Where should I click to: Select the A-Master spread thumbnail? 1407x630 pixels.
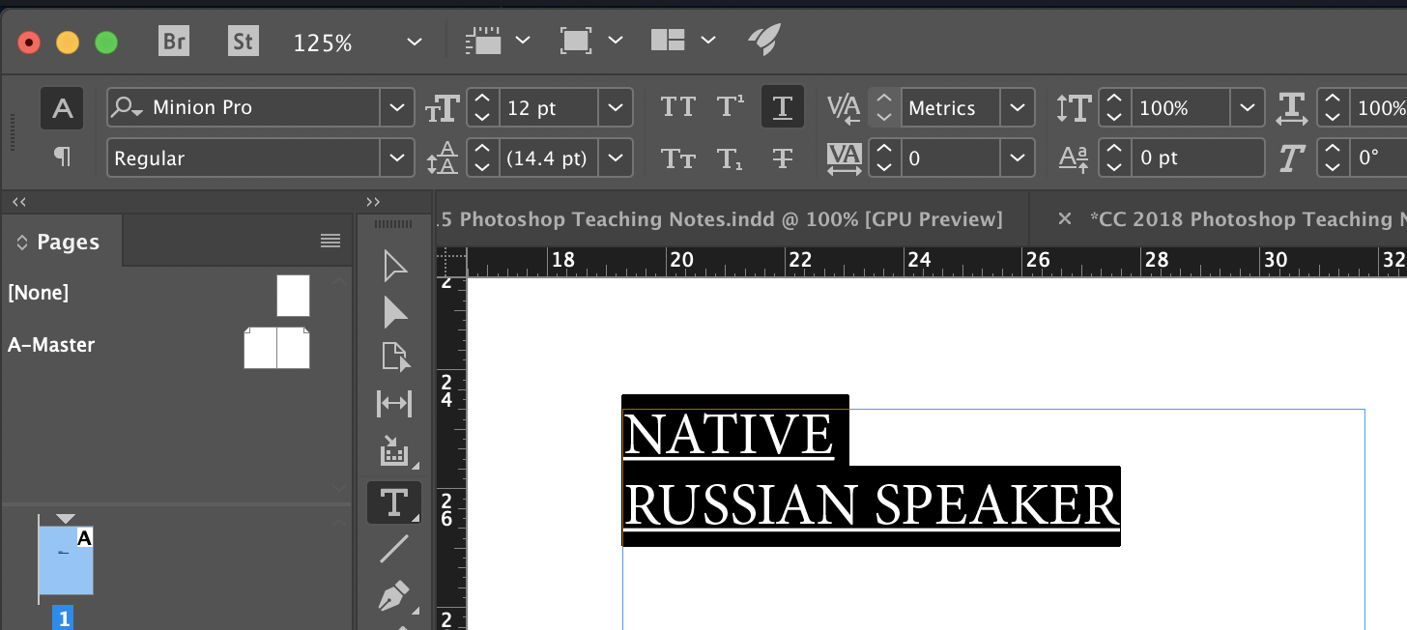tap(276, 348)
